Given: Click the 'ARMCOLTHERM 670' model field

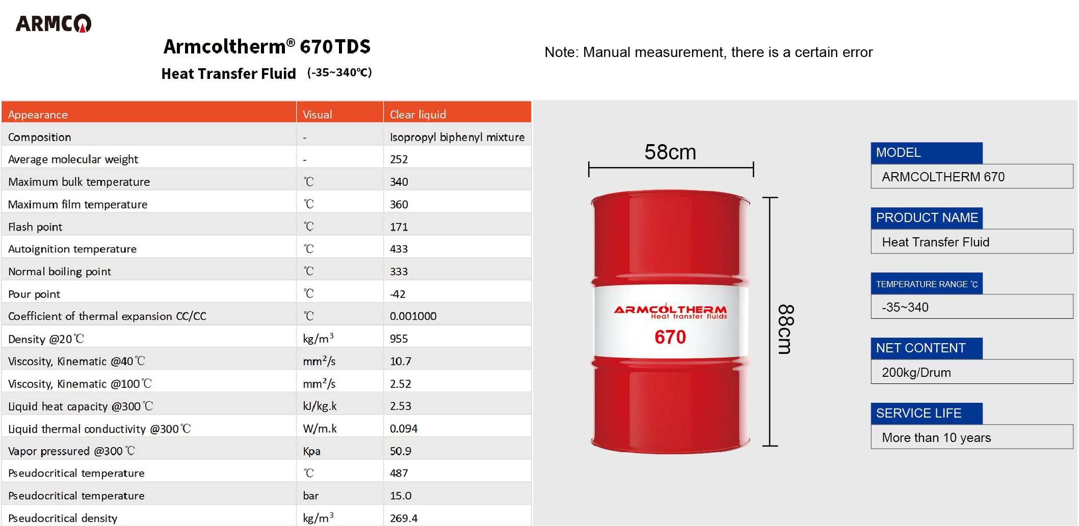Looking at the screenshot, I should pos(972,177).
